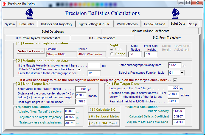Click the (5) Calculate B.C. button

point(104,110)
